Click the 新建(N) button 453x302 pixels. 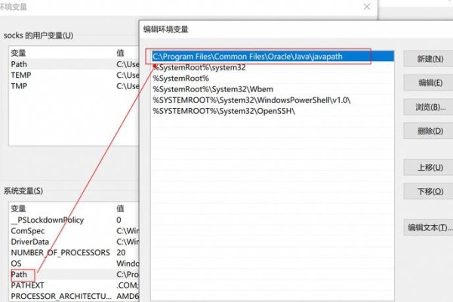(428, 59)
